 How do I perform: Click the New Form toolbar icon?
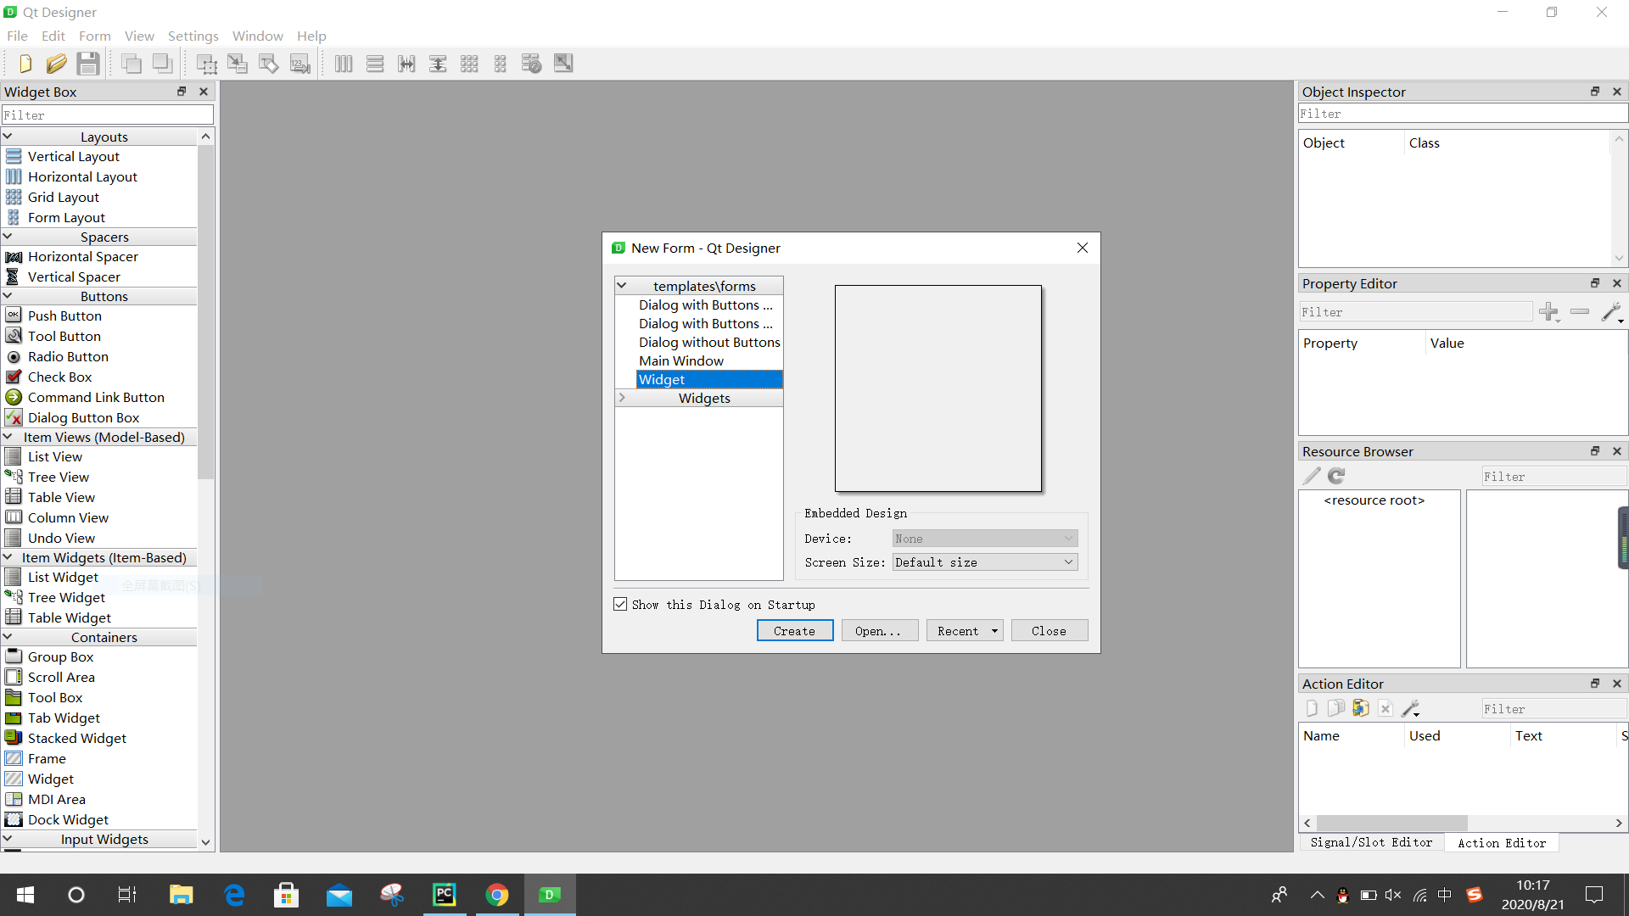pyautogui.click(x=25, y=64)
